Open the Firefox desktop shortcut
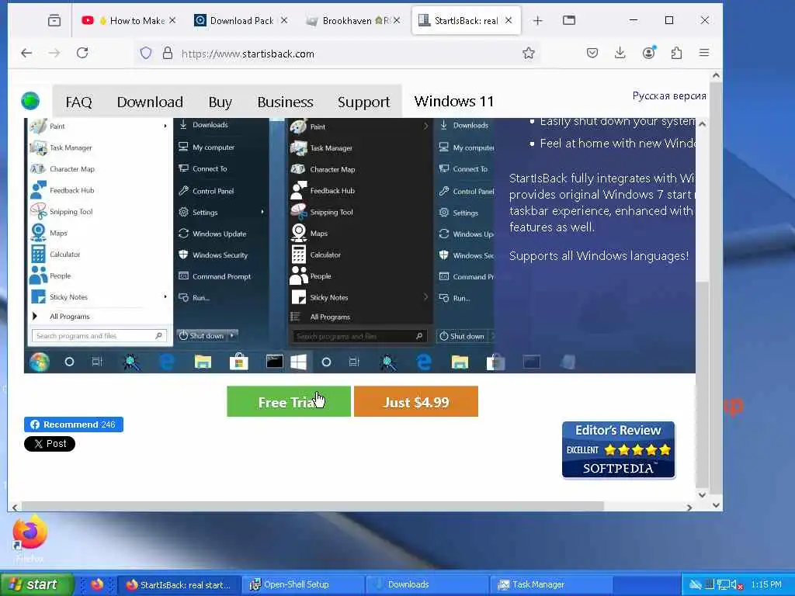Image resolution: width=795 pixels, height=596 pixels. [30, 539]
